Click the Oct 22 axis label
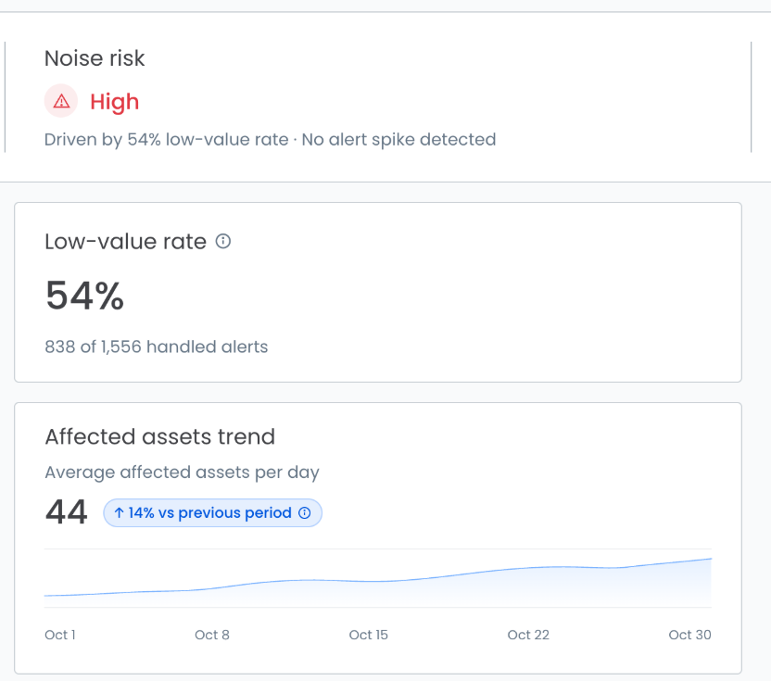Image resolution: width=771 pixels, height=681 pixels. coord(528,635)
